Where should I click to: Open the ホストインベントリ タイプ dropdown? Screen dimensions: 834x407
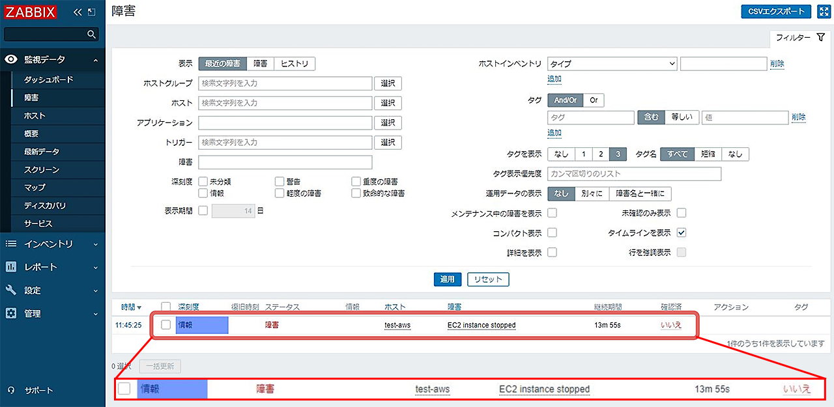pyautogui.click(x=612, y=64)
